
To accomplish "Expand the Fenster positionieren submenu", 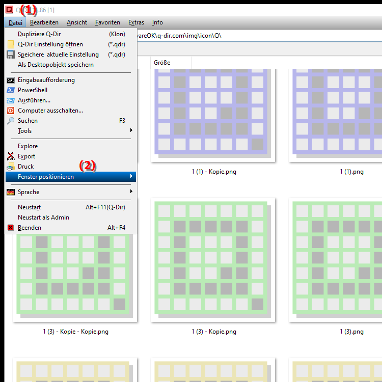I will tap(71, 177).
